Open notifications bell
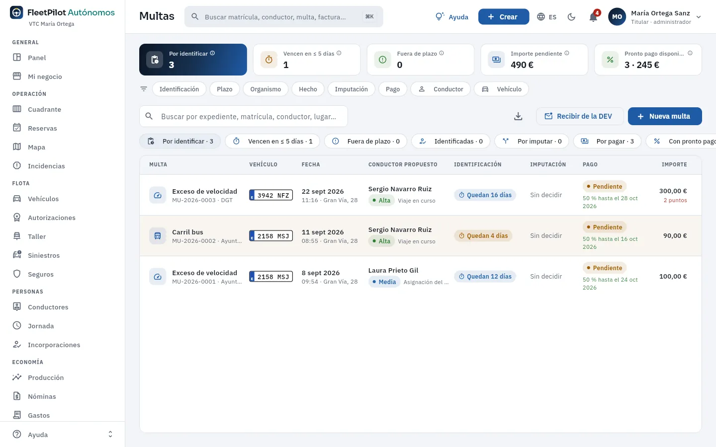This screenshot has height=447, width=716. (593, 17)
